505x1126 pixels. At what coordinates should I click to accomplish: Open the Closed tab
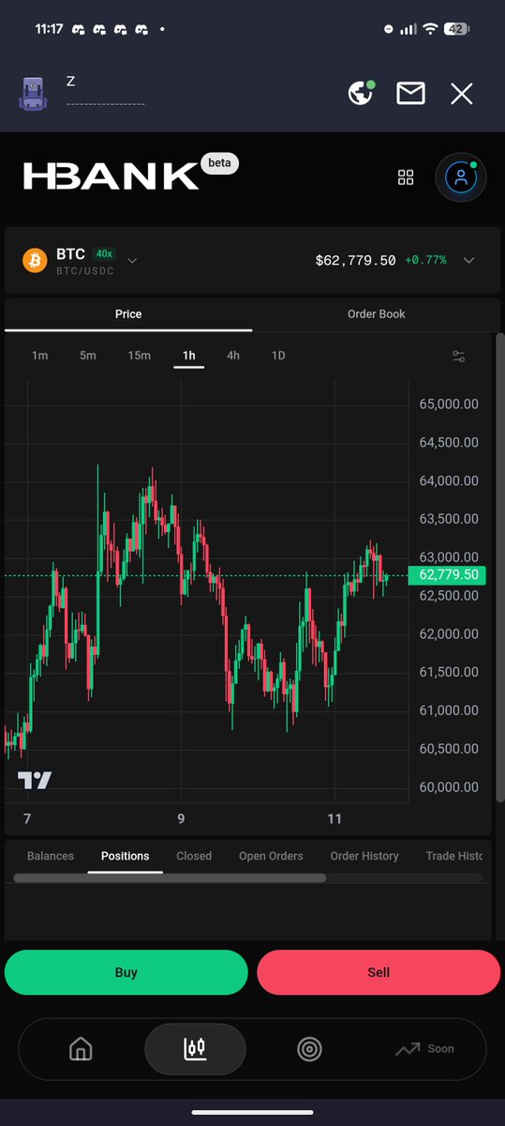[x=194, y=856]
